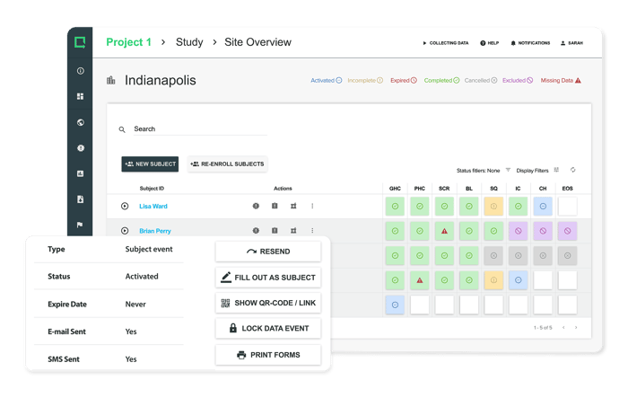Screen dimensions: 628x398
Task: Click the Resend button
Action: (268, 252)
